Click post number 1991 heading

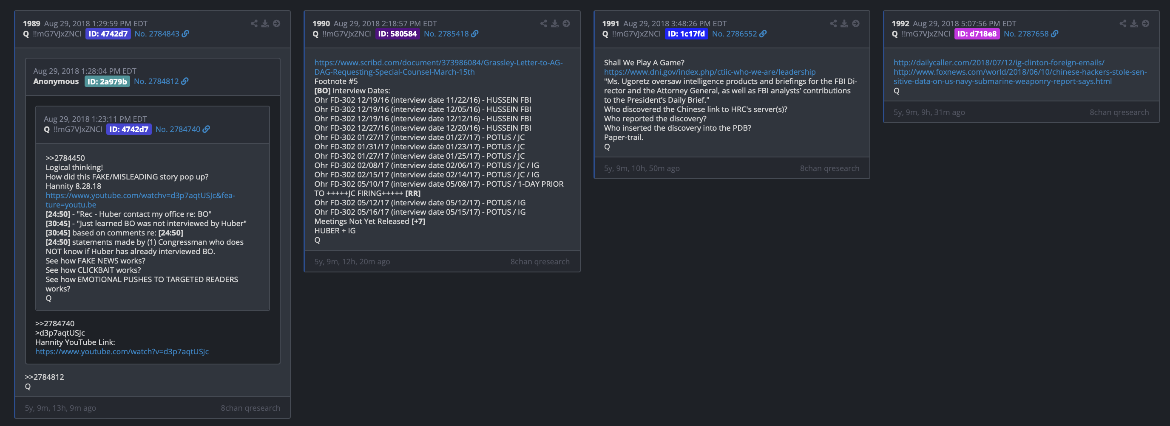(x=611, y=24)
